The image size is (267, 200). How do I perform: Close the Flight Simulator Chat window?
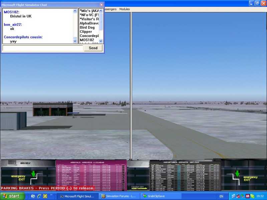(x=101, y=5)
